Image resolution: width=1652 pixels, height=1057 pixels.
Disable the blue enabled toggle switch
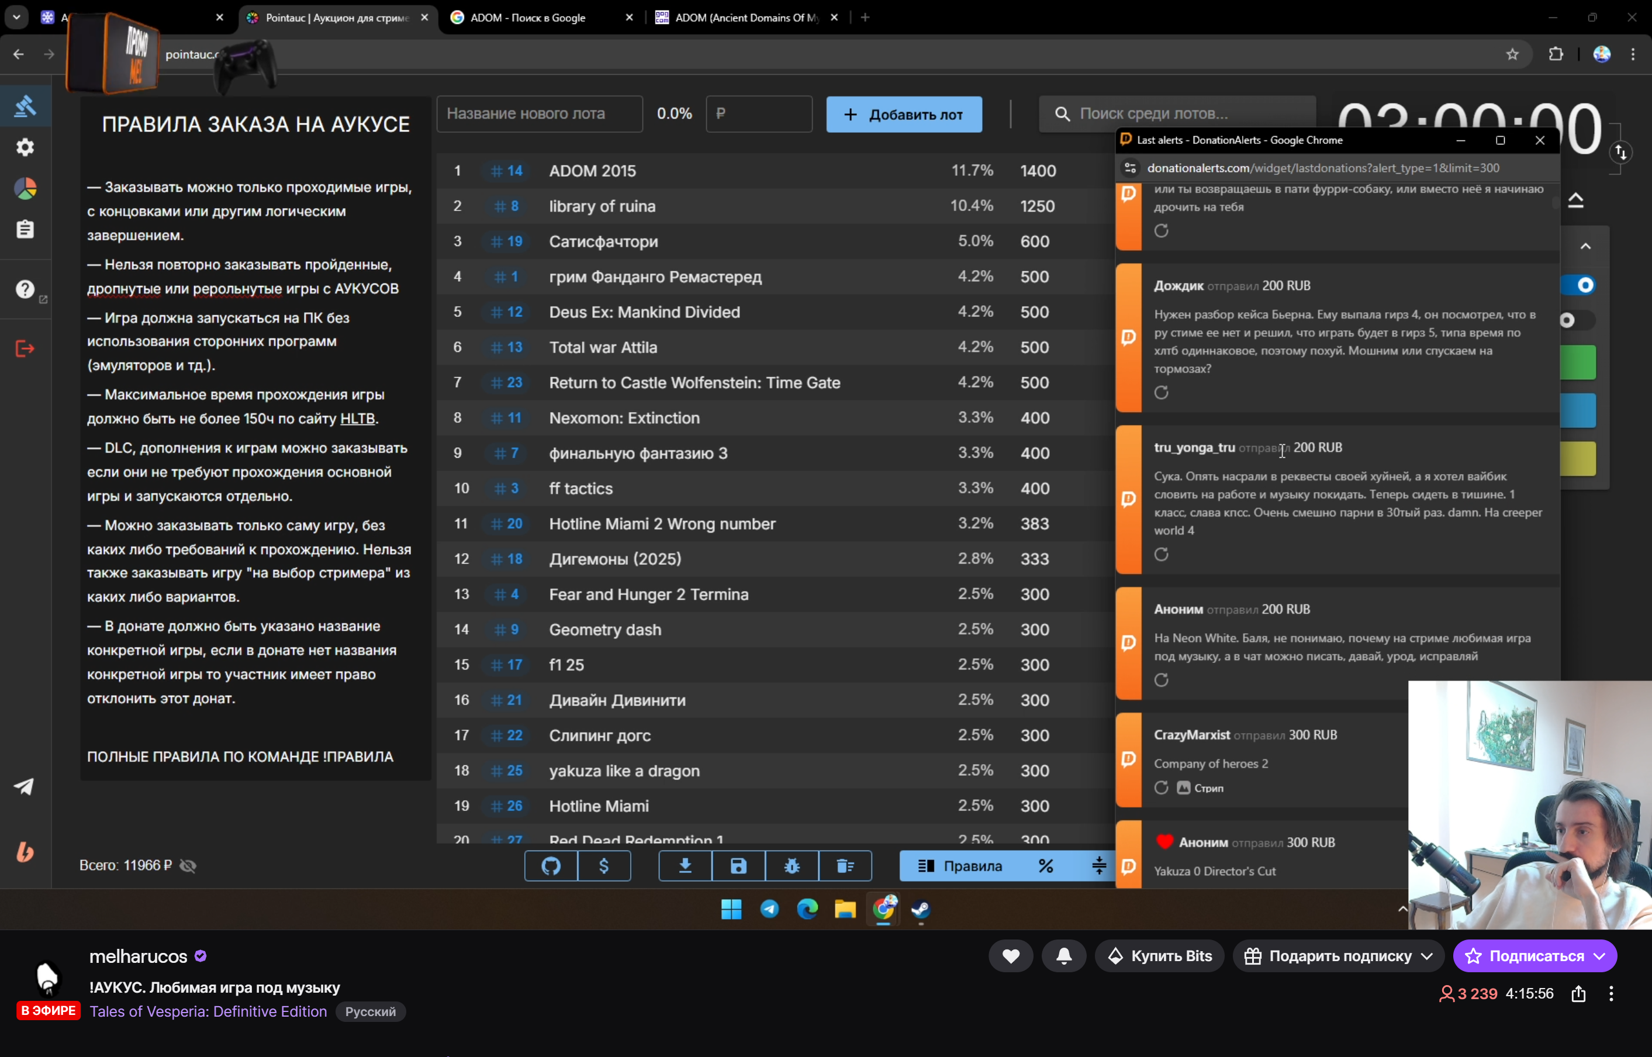click(x=1580, y=285)
